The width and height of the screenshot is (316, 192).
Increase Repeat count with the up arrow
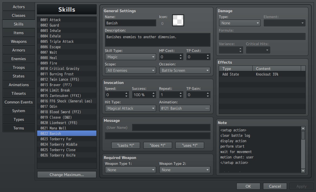181,93
